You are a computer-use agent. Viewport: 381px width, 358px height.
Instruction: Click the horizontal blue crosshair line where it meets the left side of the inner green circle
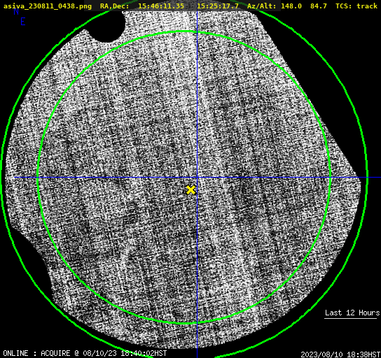click(38, 178)
